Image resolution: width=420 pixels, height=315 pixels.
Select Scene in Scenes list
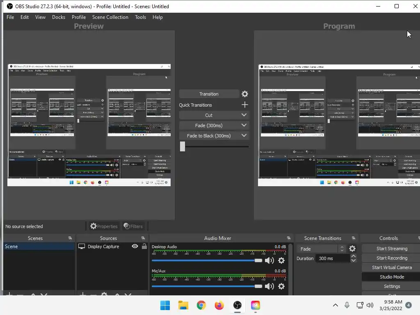coord(39,247)
